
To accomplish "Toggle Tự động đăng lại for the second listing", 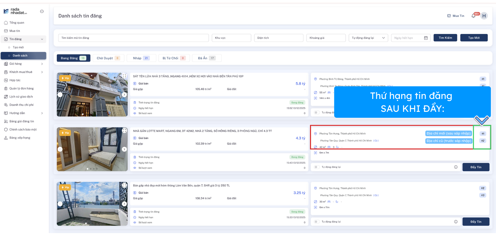I will coord(317,167).
